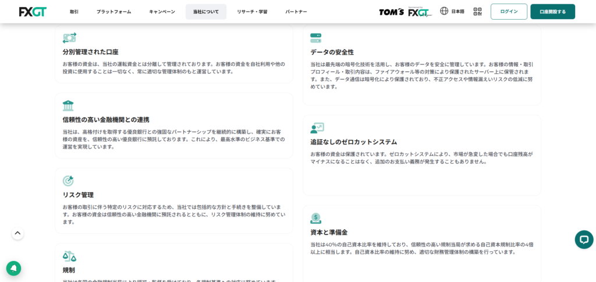Click the 追証なしのゼロカットシステム heading

pyautogui.click(x=353, y=142)
